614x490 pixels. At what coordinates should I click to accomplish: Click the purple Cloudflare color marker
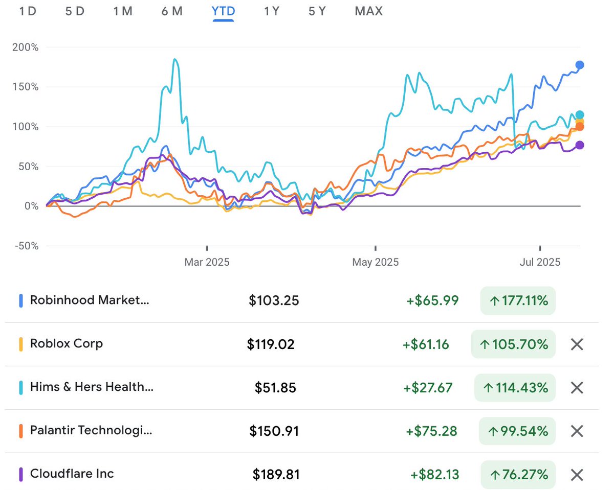point(21,475)
